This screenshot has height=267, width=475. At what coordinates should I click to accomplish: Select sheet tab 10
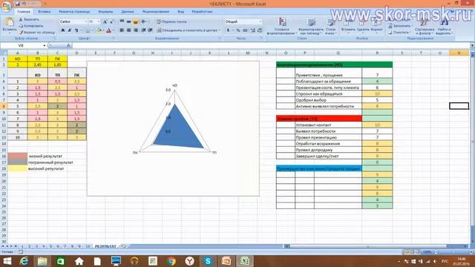88,246
